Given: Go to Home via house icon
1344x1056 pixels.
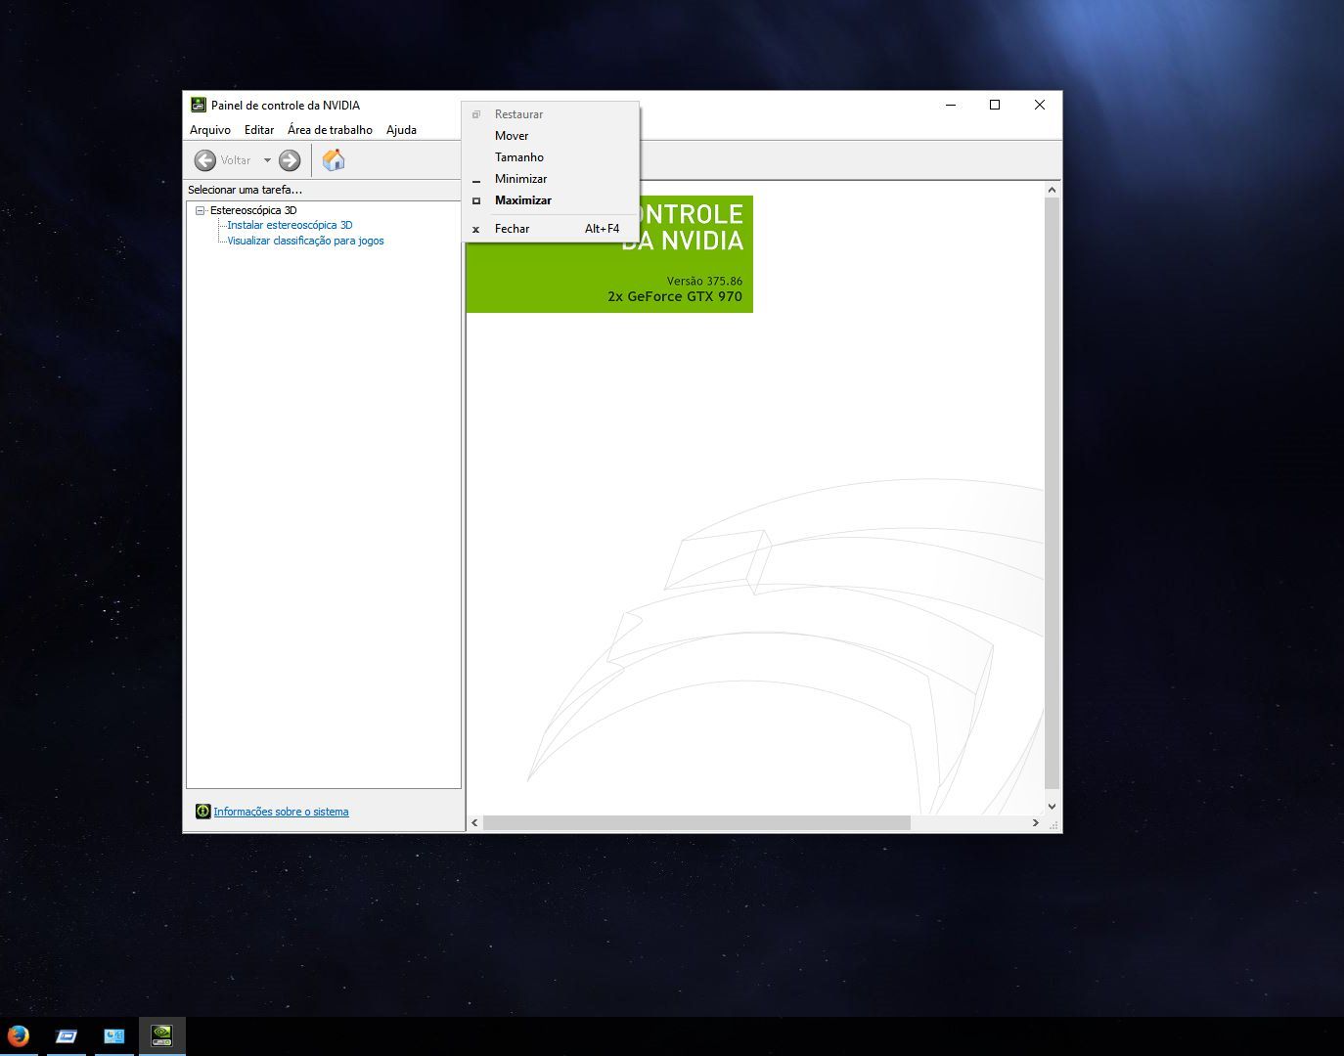Looking at the screenshot, I should pyautogui.click(x=334, y=160).
